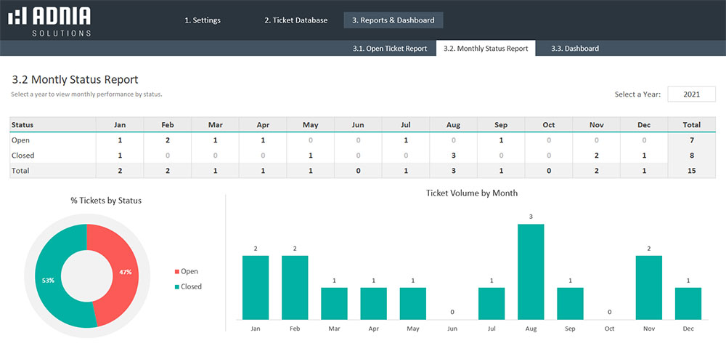The height and width of the screenshot is (346, 726).
Task: Select Open row February value cell
Action: coord(167,140)
